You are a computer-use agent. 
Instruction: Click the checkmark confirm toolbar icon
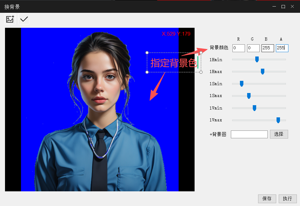[24, 19]
